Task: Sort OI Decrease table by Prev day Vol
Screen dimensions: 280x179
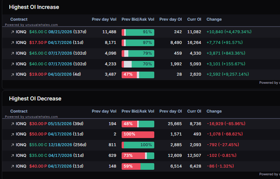Action: tap(104, 111)
